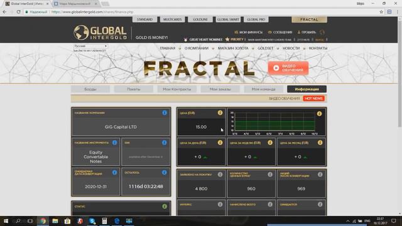
Task: Reload the page in Chrome
Action: 18,12
